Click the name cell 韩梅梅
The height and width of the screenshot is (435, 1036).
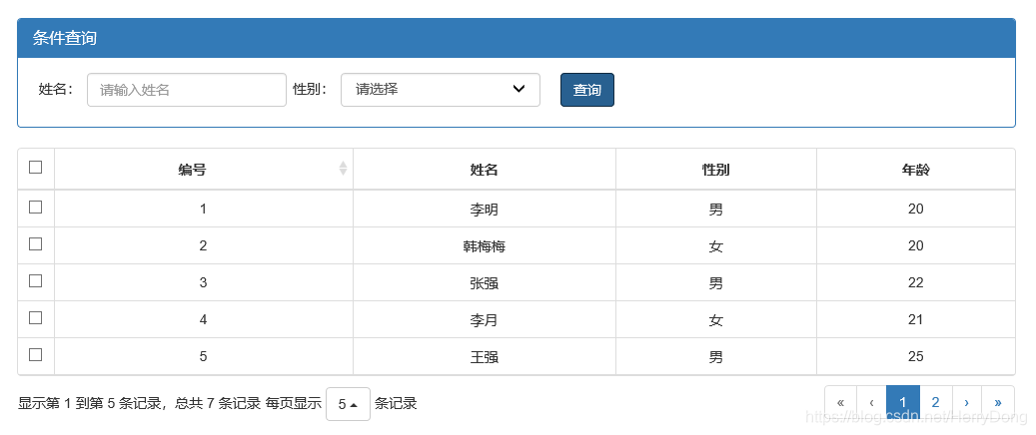(x=485, y=246)
